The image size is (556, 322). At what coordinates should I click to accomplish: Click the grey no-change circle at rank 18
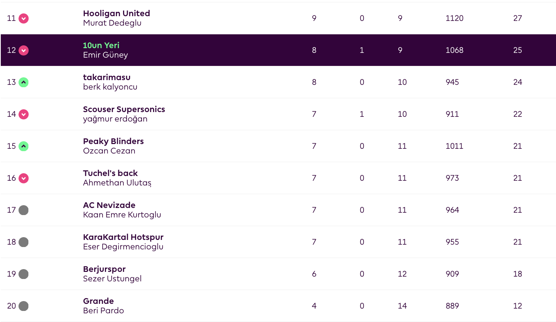tap(24, 242)
